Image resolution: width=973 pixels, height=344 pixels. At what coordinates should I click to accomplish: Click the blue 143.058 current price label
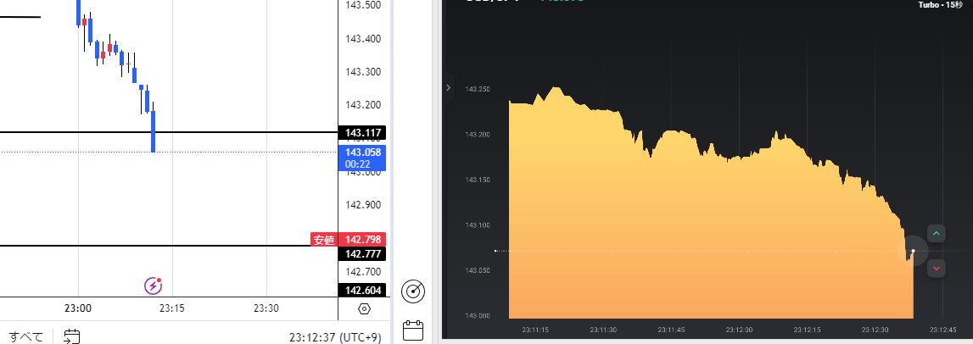pyautogui.click(x=362, y=157)
